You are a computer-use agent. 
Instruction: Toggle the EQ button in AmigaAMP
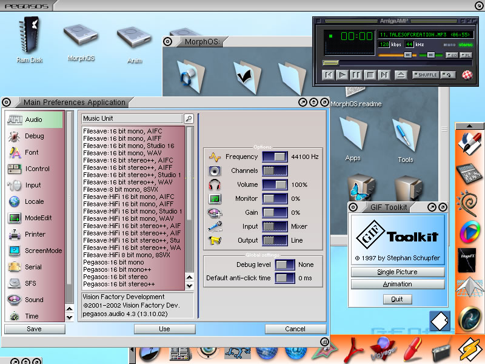pos(452,55)
